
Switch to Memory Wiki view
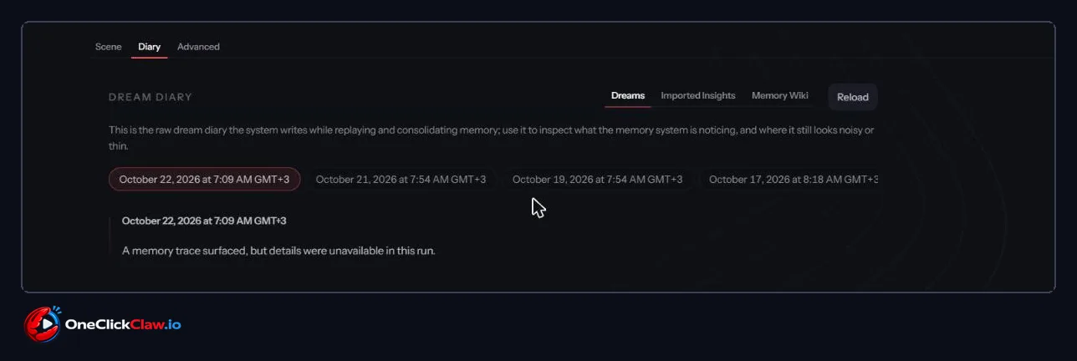(780, 95)
